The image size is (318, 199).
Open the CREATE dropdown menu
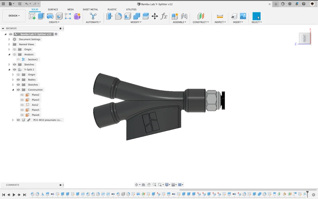(x=54, y=22)
